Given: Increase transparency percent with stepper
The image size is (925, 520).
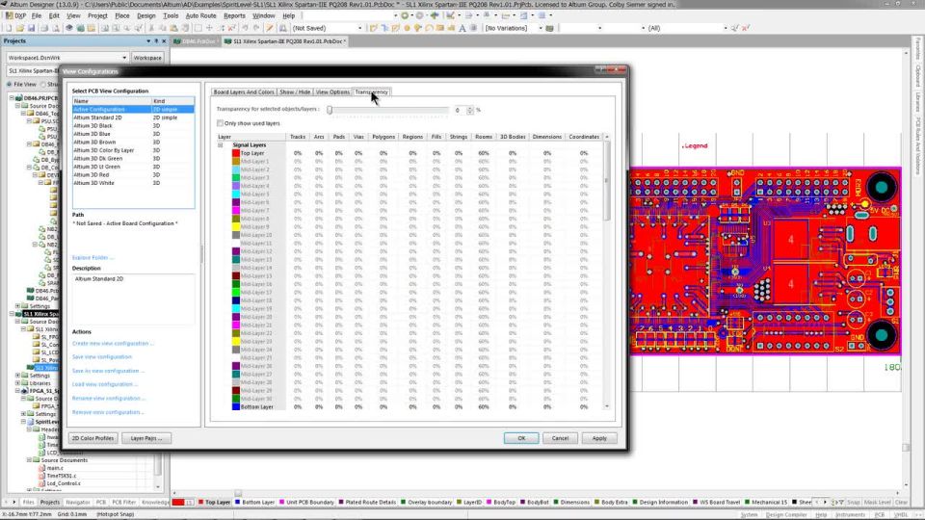Looking at the screenshot, I should pyautogui.click(x=470, y=108).
